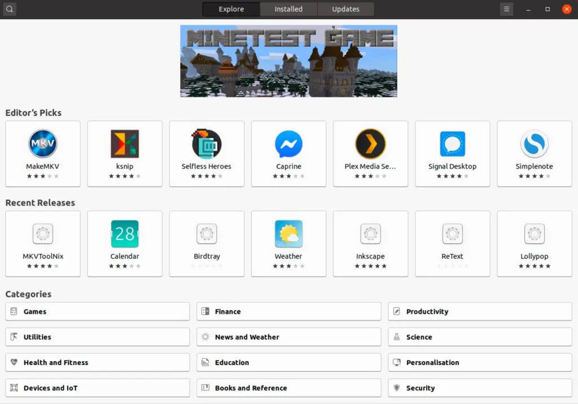Click the Security shield icon
Image resolution: width=578 pixels, height=404 pixels.
click(x=397, y=388)
